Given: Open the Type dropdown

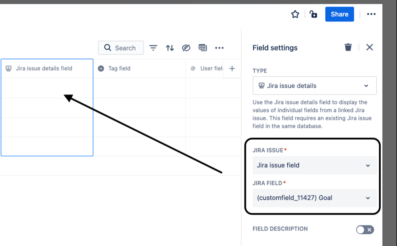Looking at the screenshot, I should tap(314, 86).
